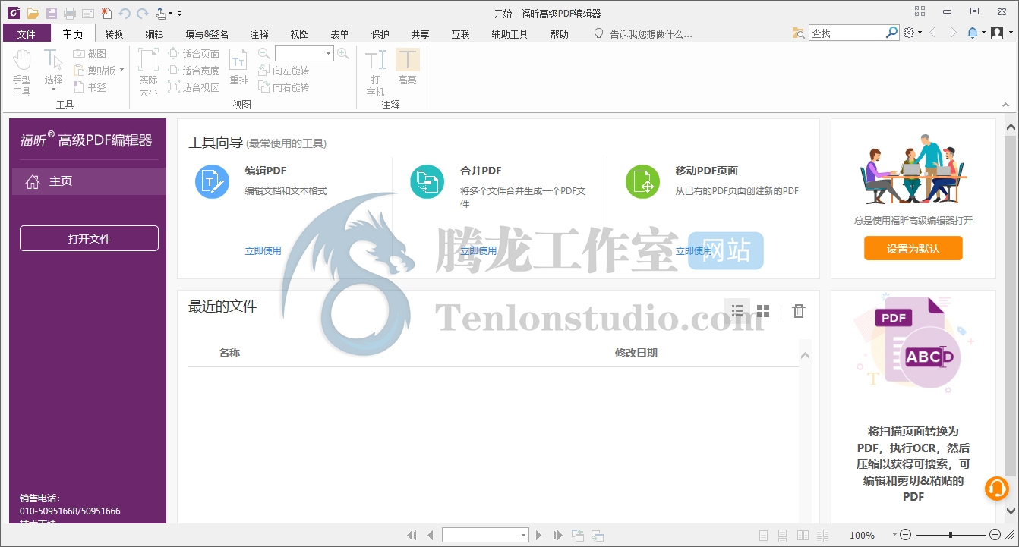Select the Hand tool (手型工具)
1019x547 pixels.
pyautogui.click(x=22, y=73)
